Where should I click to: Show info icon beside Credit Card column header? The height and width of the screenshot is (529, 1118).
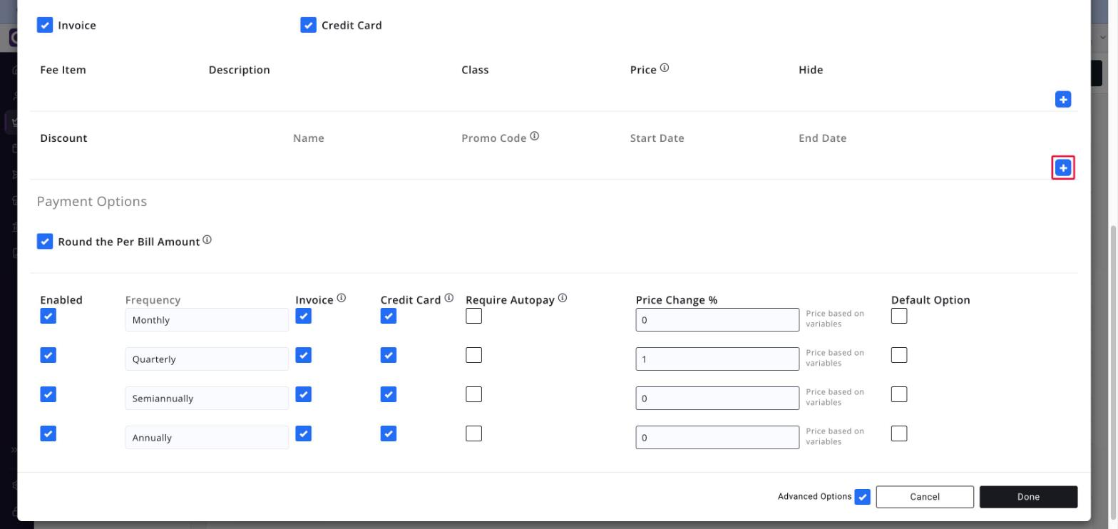pyautogui.click(x=448, y=298)
